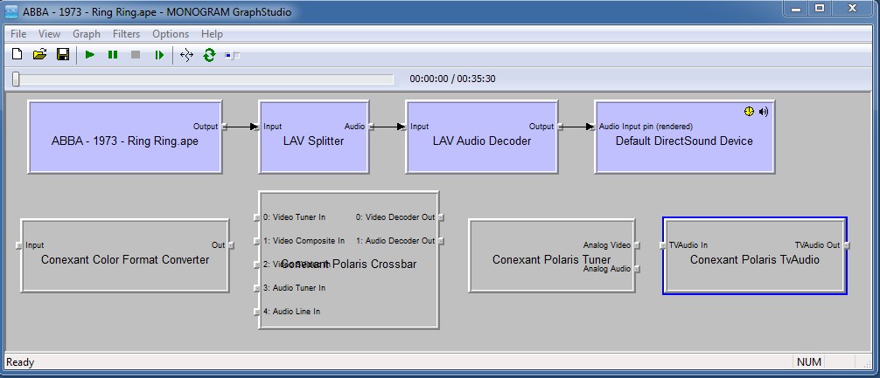Viewport: 880px width, 378px height.
Task: Click the 0: Video Decoder Out pin
Action: pos(441,217)
